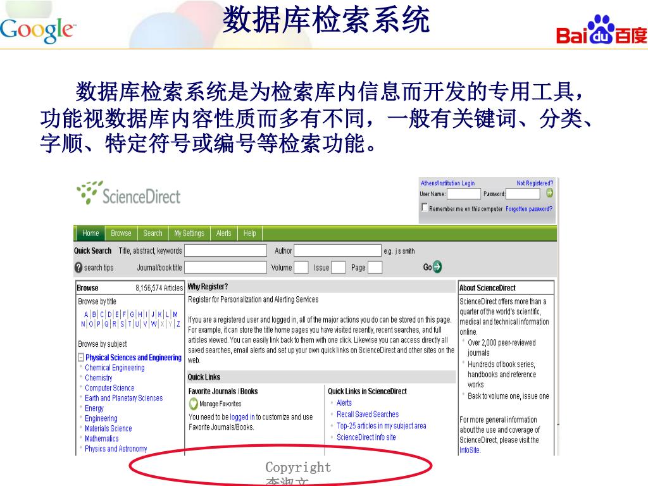648x486 pixels.
Task: Open Earth and Planetary Sciences subject
Action: tap(123, 398)
